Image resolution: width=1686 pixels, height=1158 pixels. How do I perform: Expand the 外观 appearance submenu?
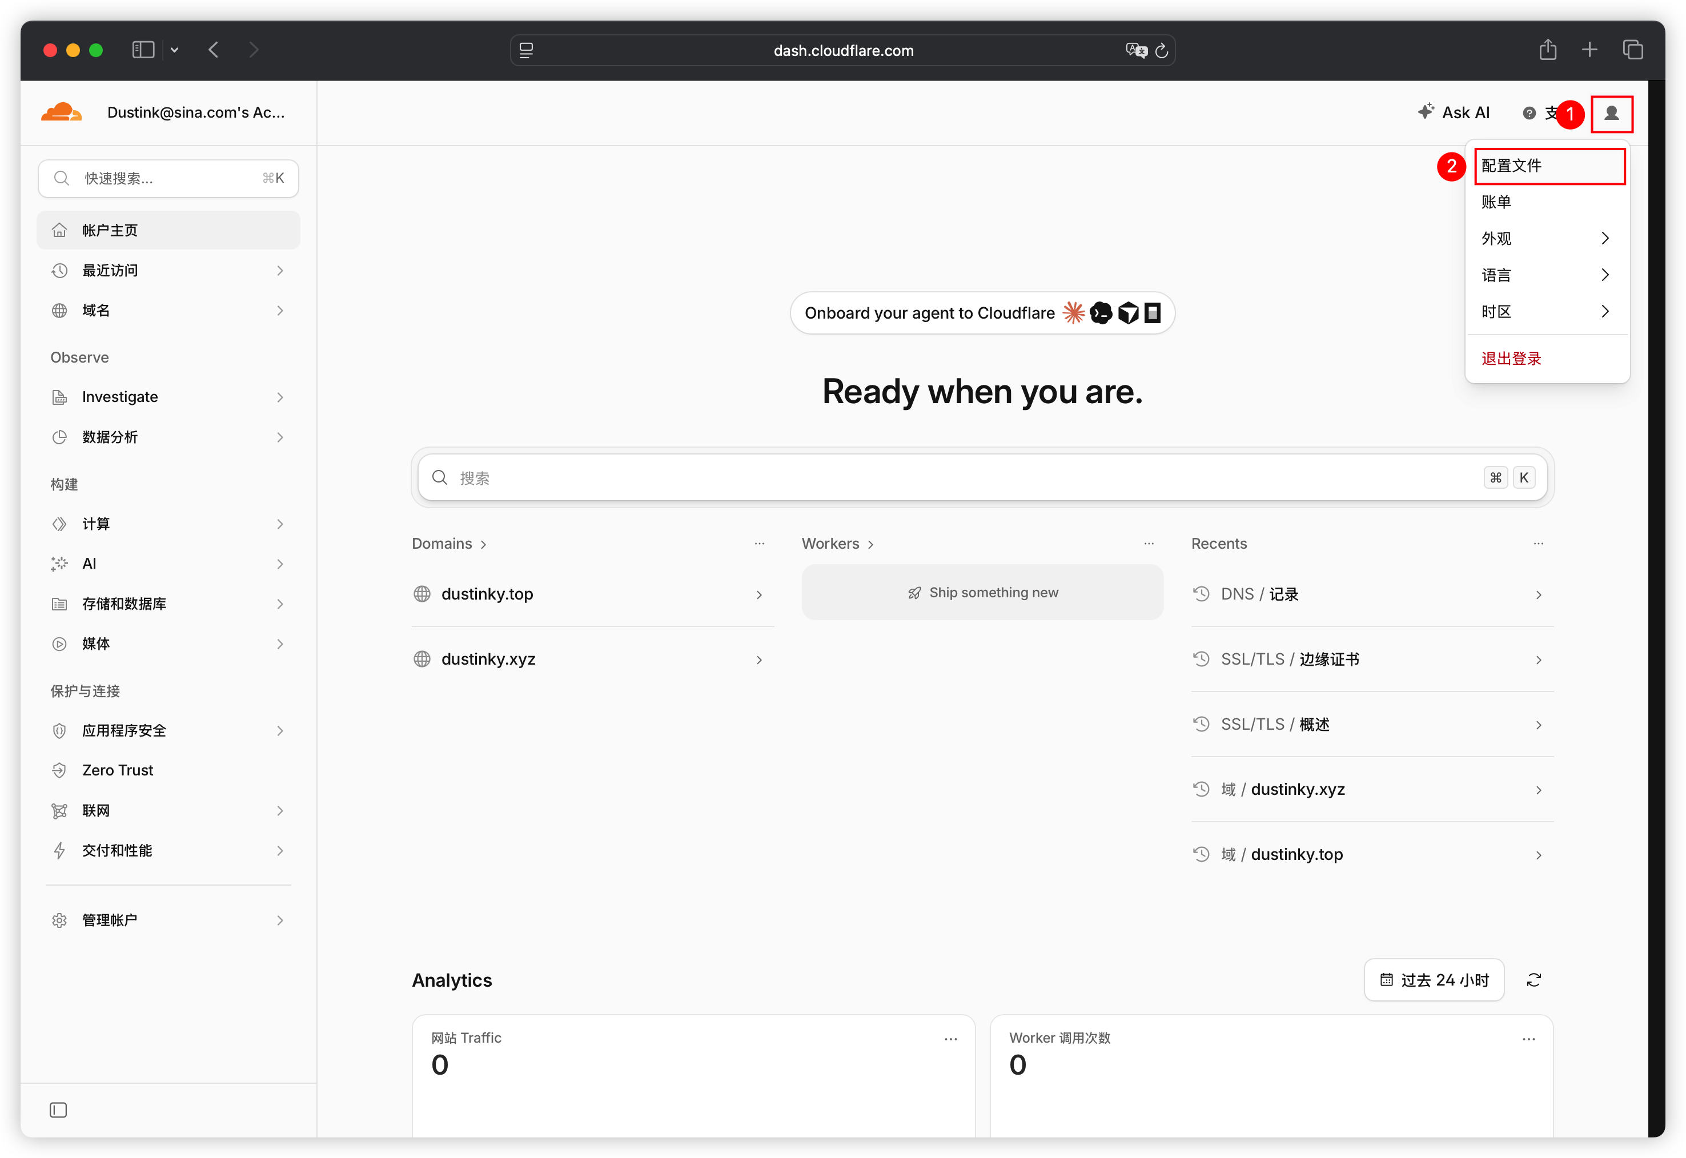(x=1546, y=238)
